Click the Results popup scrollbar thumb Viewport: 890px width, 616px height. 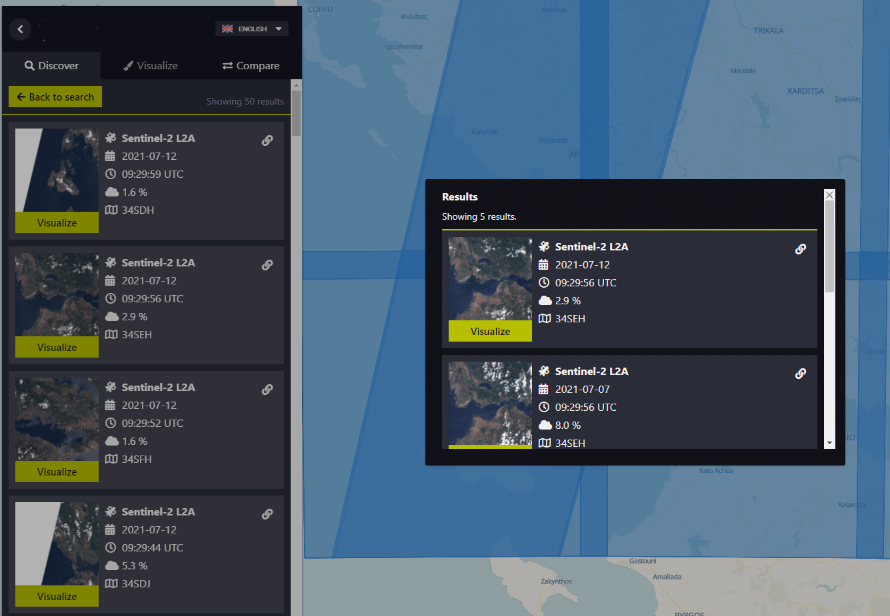point(829,246)
